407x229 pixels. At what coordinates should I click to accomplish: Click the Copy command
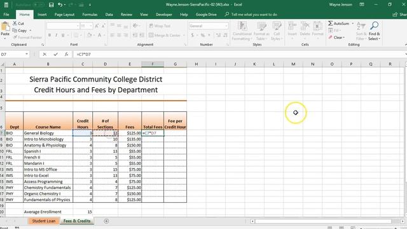click(x=20, y=31)
